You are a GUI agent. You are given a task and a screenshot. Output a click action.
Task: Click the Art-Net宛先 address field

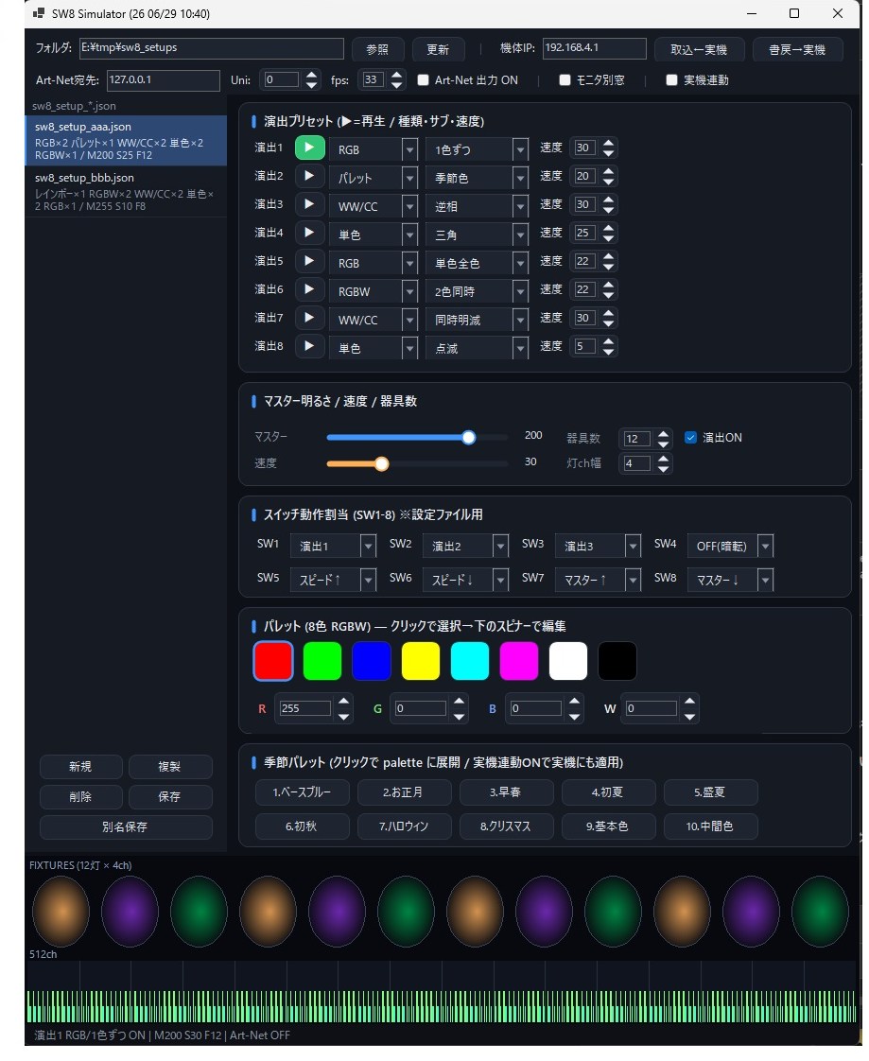163,79
